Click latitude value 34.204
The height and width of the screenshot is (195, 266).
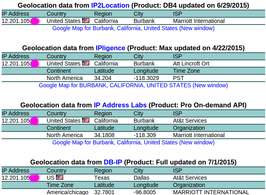click(x=103, y=78)
